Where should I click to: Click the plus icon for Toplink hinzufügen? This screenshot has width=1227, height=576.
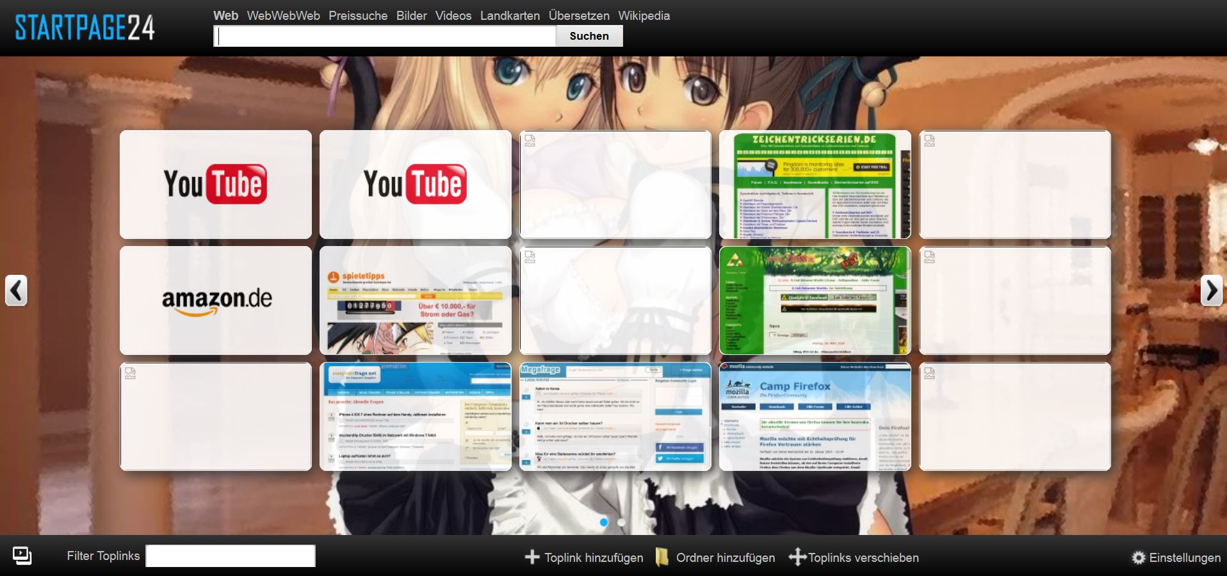click(532, 557)
